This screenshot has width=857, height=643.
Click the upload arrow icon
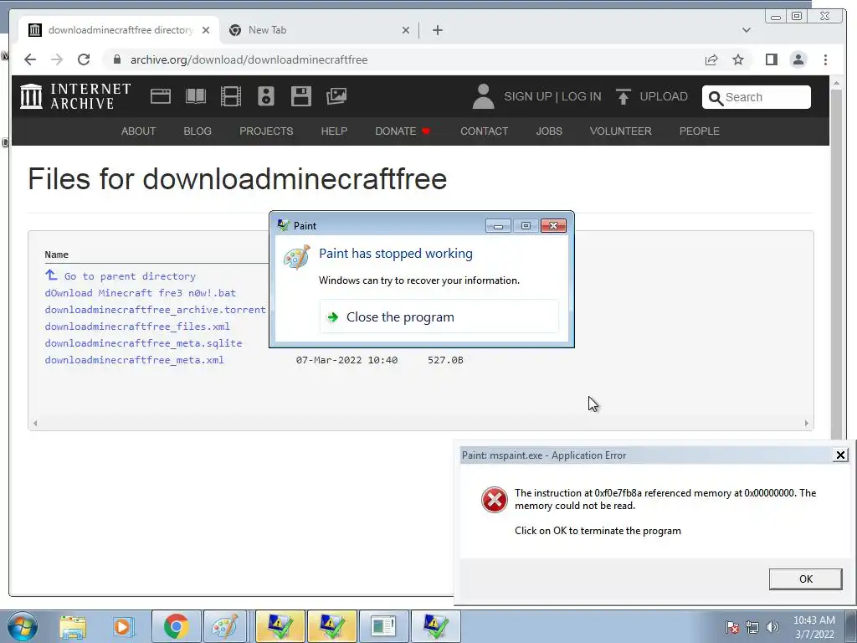click(623, 97)
